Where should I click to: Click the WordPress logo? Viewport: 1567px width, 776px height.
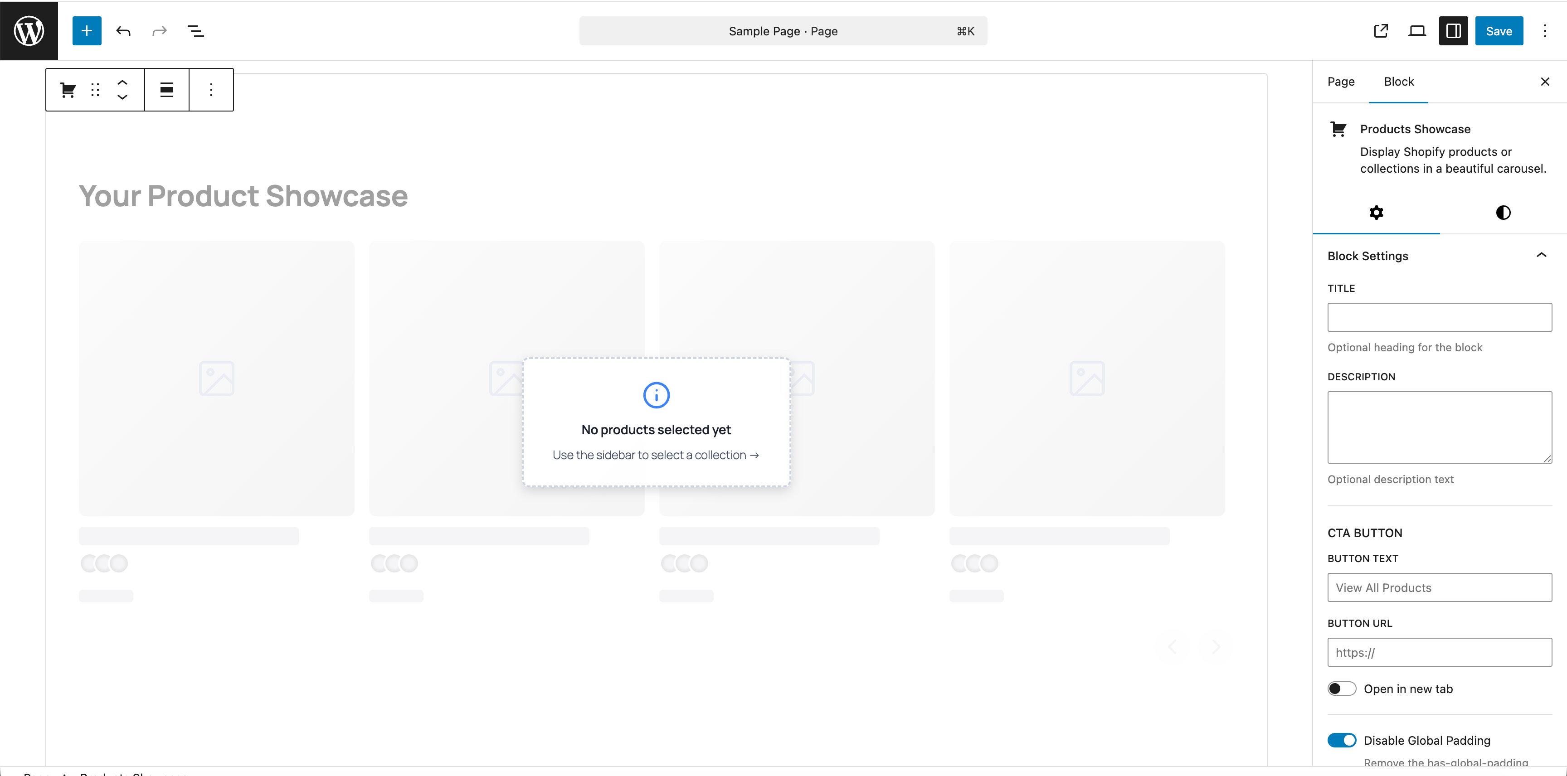click(29, 30)
